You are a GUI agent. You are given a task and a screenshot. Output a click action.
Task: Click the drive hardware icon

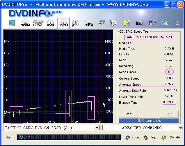pos(102,22)
